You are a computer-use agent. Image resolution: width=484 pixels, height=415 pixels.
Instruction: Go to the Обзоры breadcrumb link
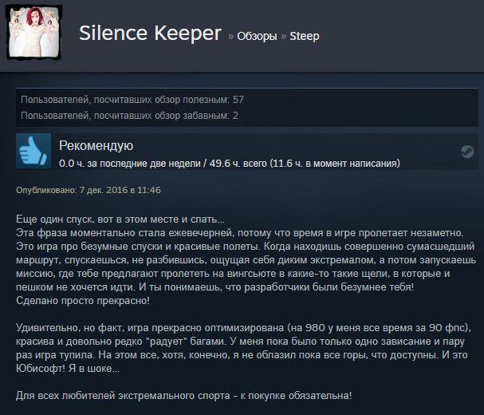[x=257, y=36]
